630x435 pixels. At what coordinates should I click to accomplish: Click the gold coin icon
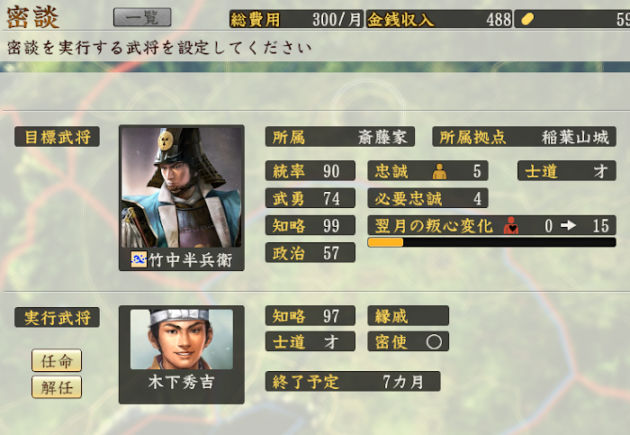point(527,19)
